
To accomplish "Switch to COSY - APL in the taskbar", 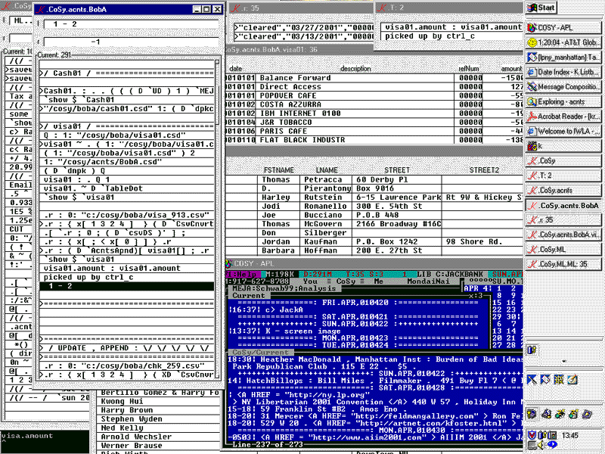I will point(563,28).
